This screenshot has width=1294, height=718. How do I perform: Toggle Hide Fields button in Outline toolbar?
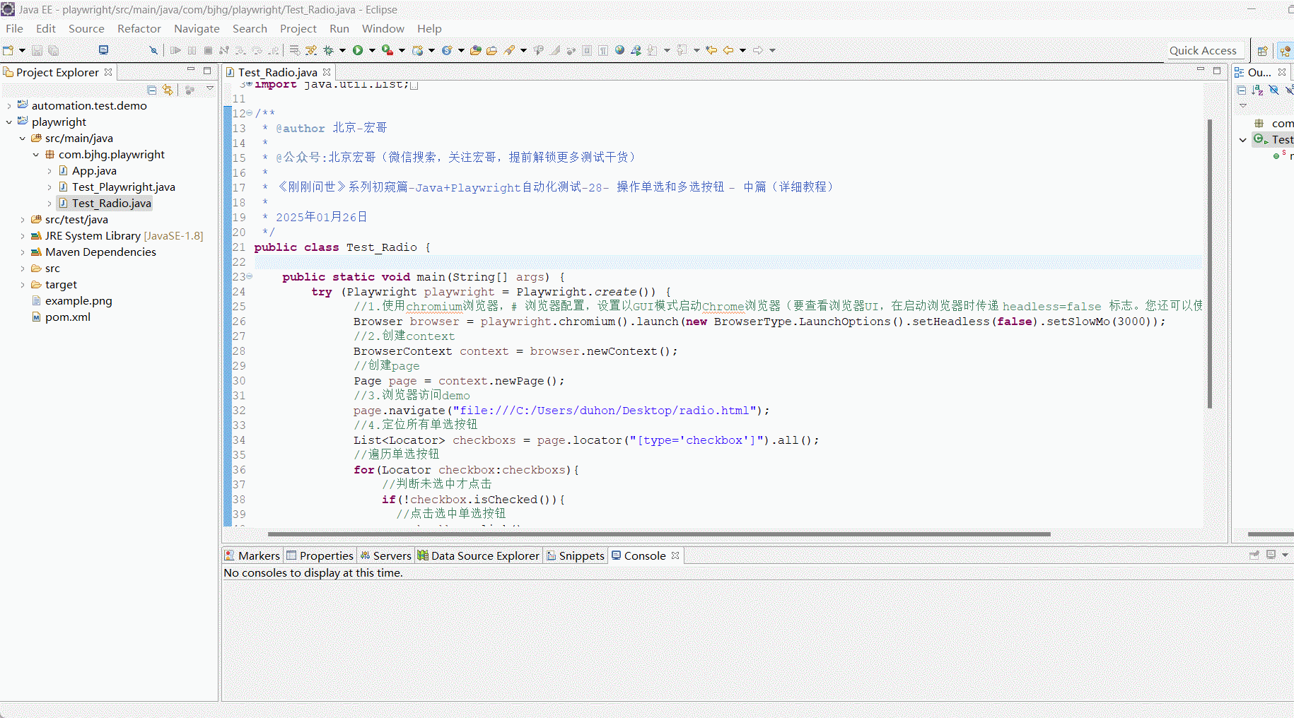coord(1273,90)
